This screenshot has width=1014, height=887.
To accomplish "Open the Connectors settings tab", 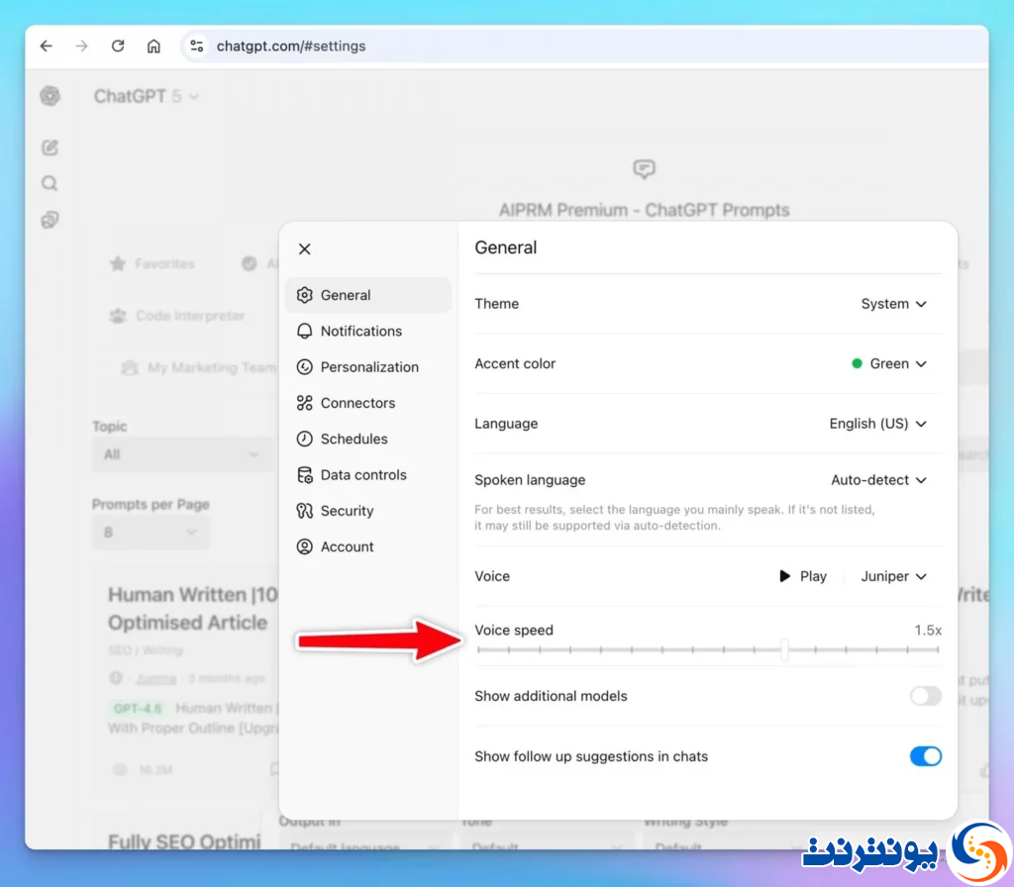I will (x=368, y=403).
